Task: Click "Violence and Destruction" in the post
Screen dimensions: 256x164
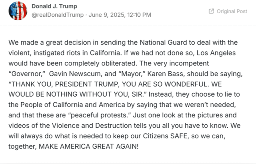Action: [92, 126]
